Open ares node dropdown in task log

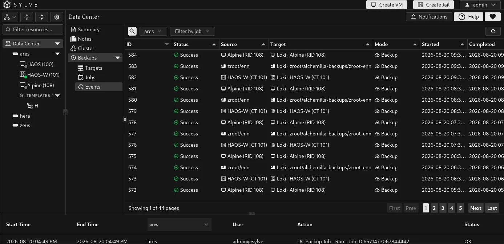pyautogui.click(x=180, y=224)
